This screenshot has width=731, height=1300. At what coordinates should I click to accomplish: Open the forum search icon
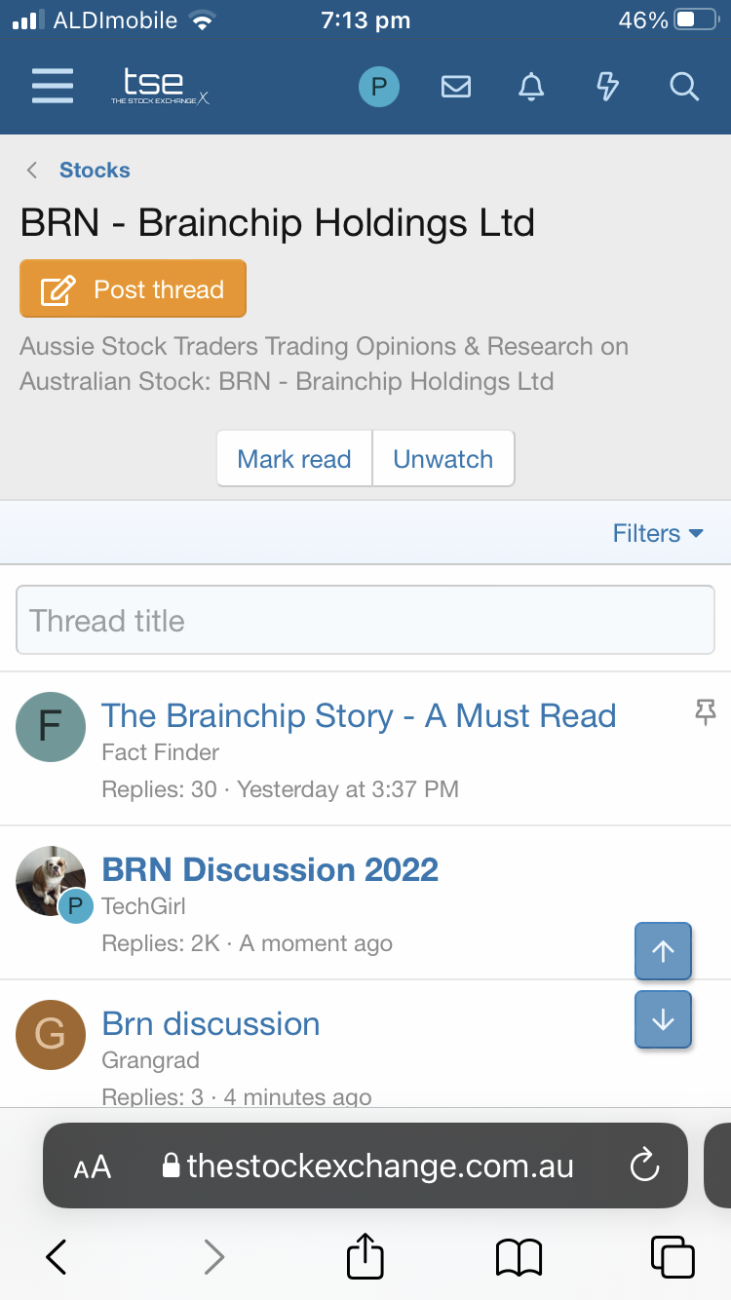click(684, 88)
